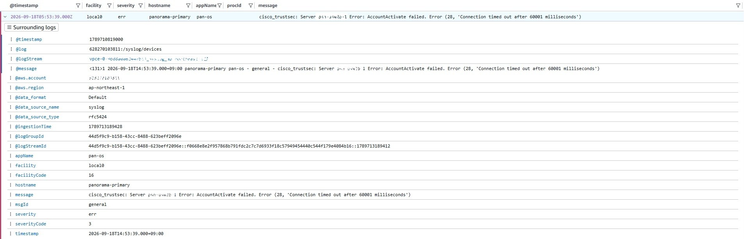The height and width of the screenshot is (239, 744).
Task: Open actions menu for @log field
Action: (11, 49)
